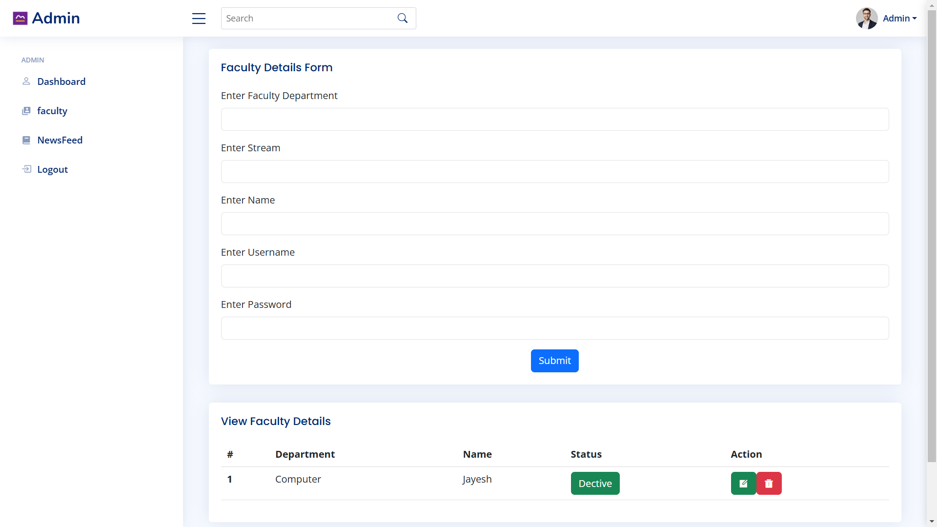Click Logout in the sidebar

[52, 169]
